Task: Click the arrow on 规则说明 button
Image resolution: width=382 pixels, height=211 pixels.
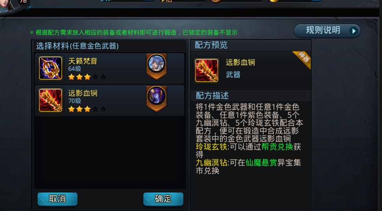Action: click(354, 31)
